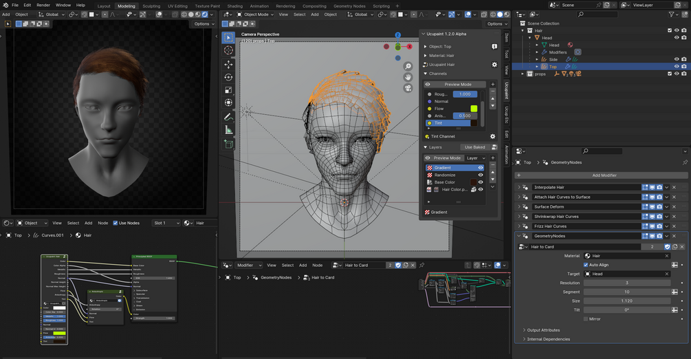Uncheck the Auto Align checkbox
691x359 pixels.
(586, 265)
